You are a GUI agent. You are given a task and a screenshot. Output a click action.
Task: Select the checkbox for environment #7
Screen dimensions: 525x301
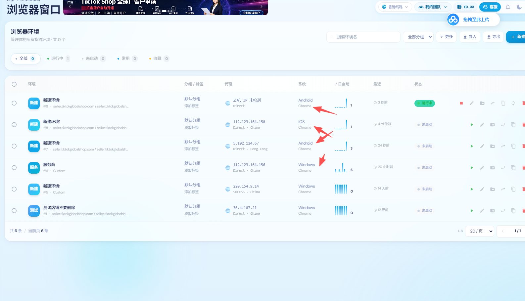(x=14, y=146)
